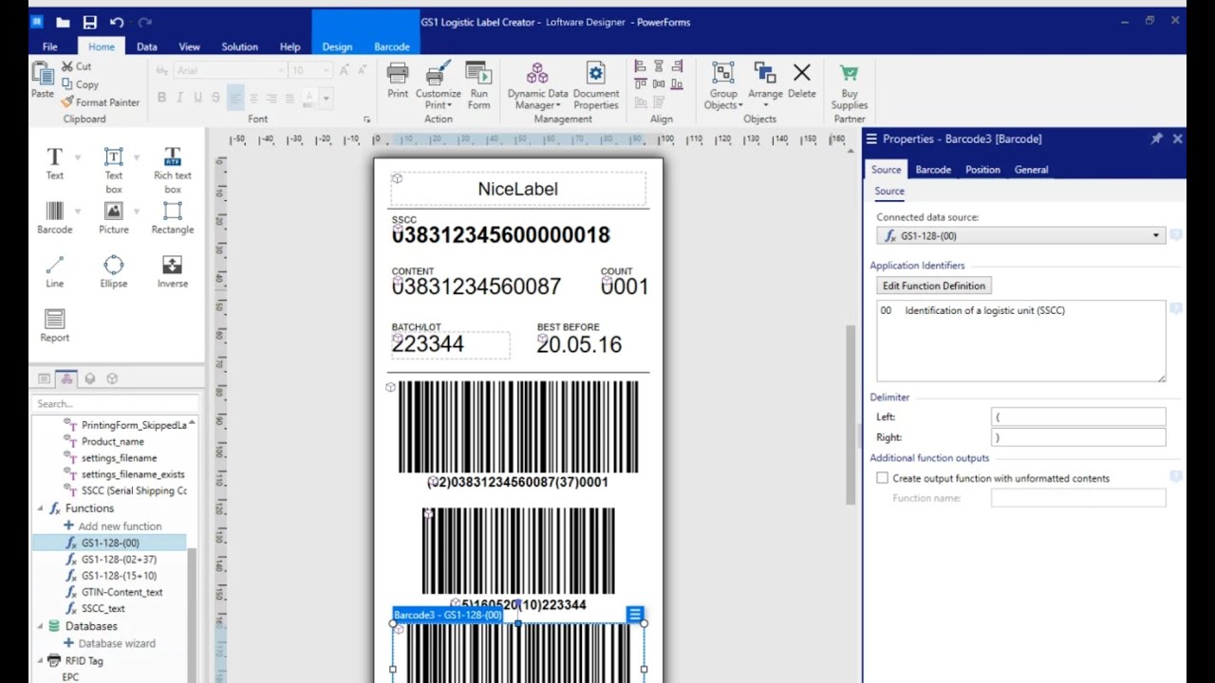The image size is (1215, 683).
Task: Open the Help ribbon tab
Action: 290,46
